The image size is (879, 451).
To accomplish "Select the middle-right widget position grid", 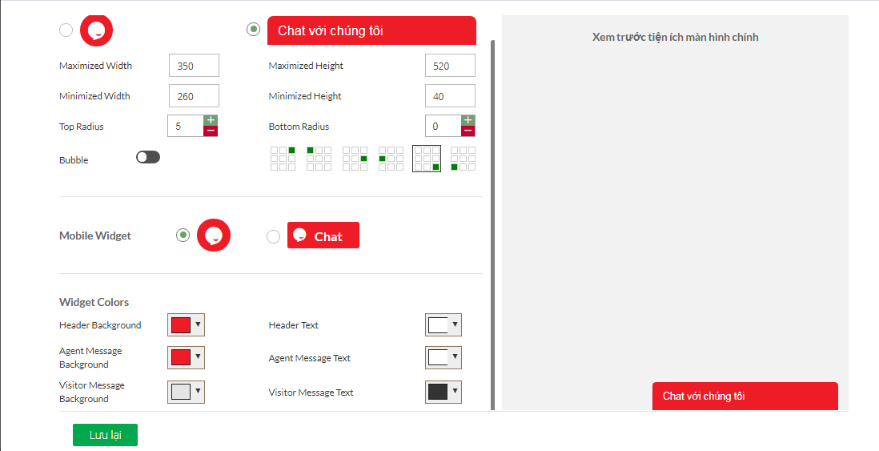I will (x=355, y=159).
